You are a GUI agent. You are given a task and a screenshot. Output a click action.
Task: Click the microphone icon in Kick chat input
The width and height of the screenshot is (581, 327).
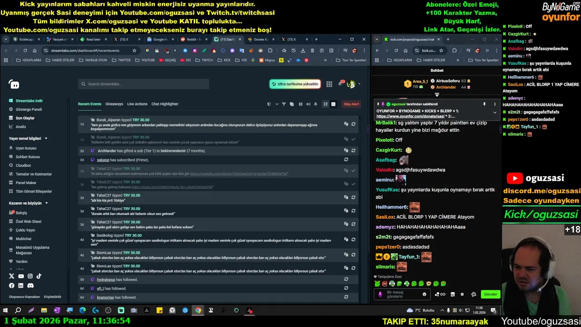[x=380, y=294]
